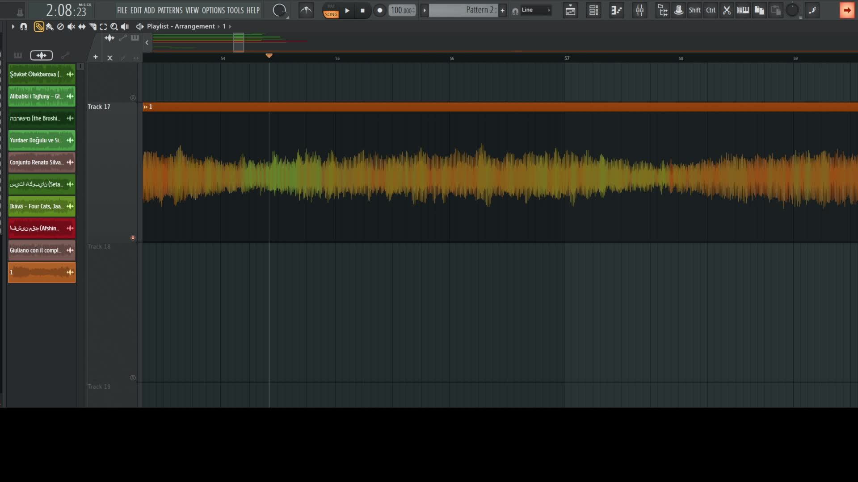
Task: Click the Copy icon in top toolbar
Action: coord(759,10)
